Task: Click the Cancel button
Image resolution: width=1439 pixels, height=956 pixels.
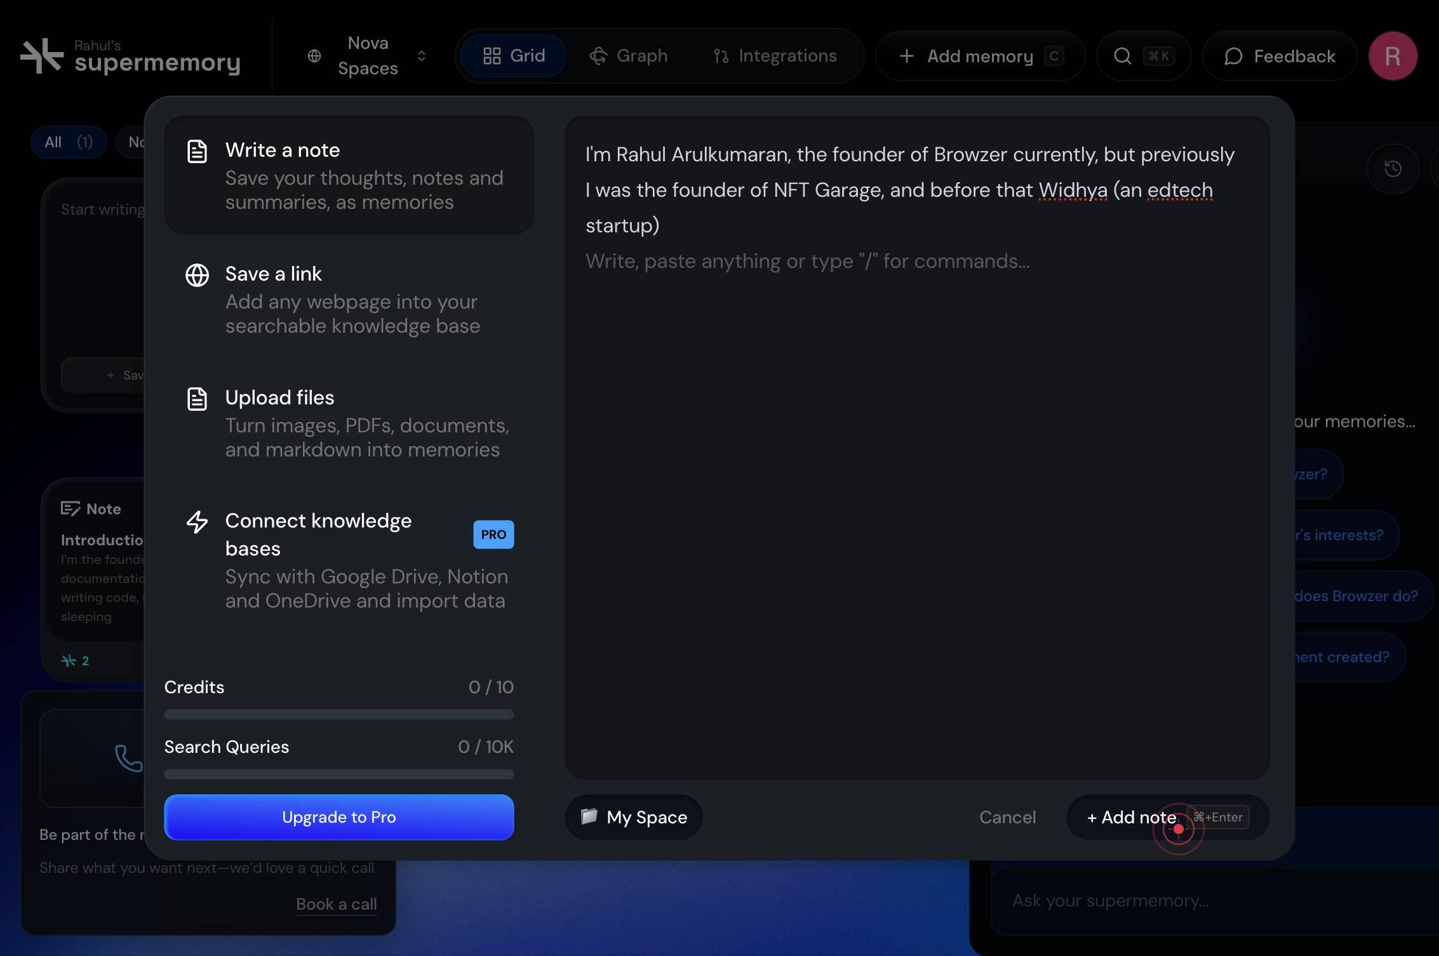Action: pyautogui.click(x=1007, y=817)
